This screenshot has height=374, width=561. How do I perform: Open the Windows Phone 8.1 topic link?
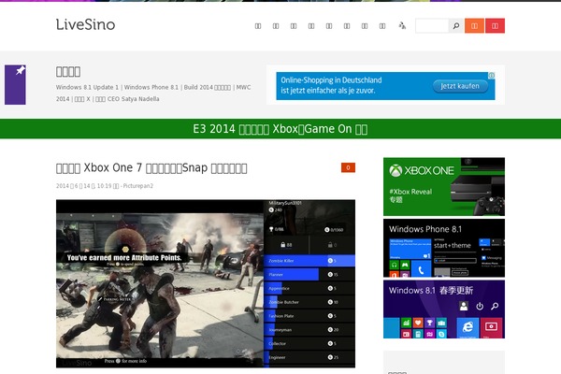point(151,87)
